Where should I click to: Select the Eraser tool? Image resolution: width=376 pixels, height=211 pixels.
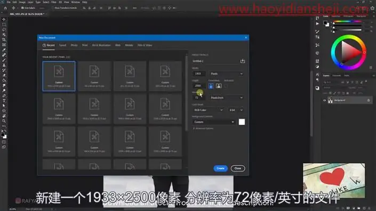[4, 75]
